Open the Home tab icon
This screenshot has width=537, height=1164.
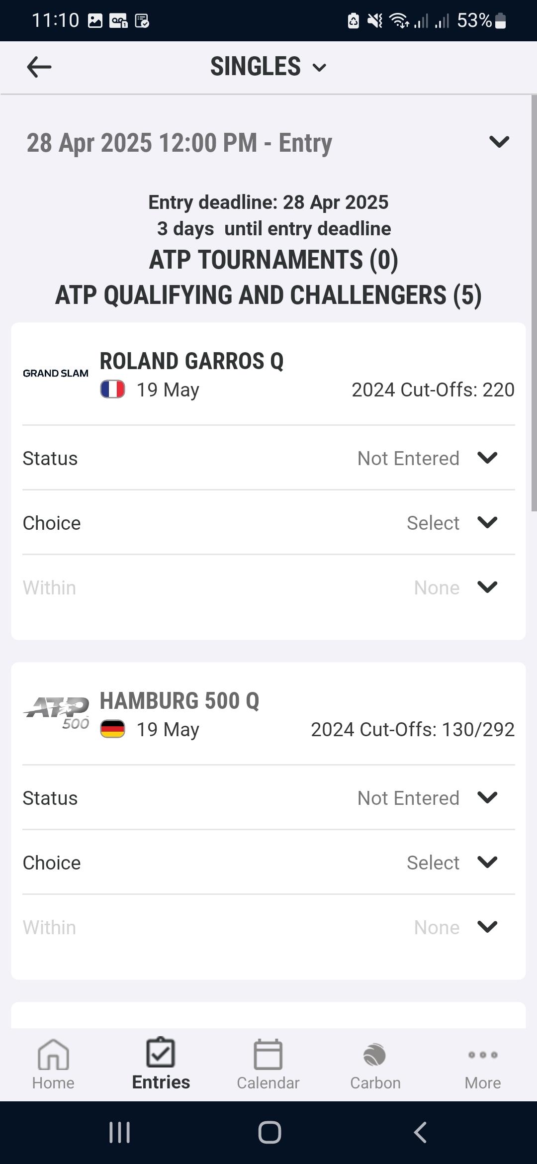(x=53, y=1055)
